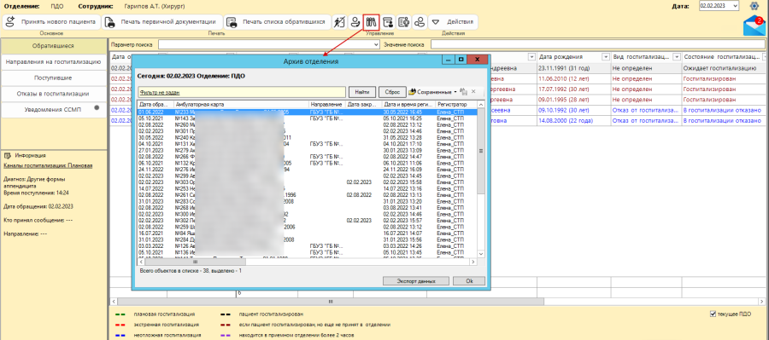
Task: Click archive vertical scrollbar down arrow
Action: [480, 254]
